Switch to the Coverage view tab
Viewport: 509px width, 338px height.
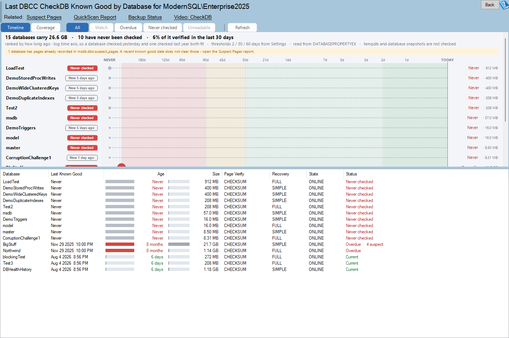(46, 28)
